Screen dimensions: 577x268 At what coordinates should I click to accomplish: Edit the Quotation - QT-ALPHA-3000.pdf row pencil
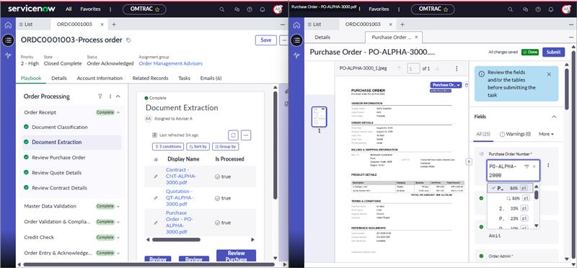point(156,198)
